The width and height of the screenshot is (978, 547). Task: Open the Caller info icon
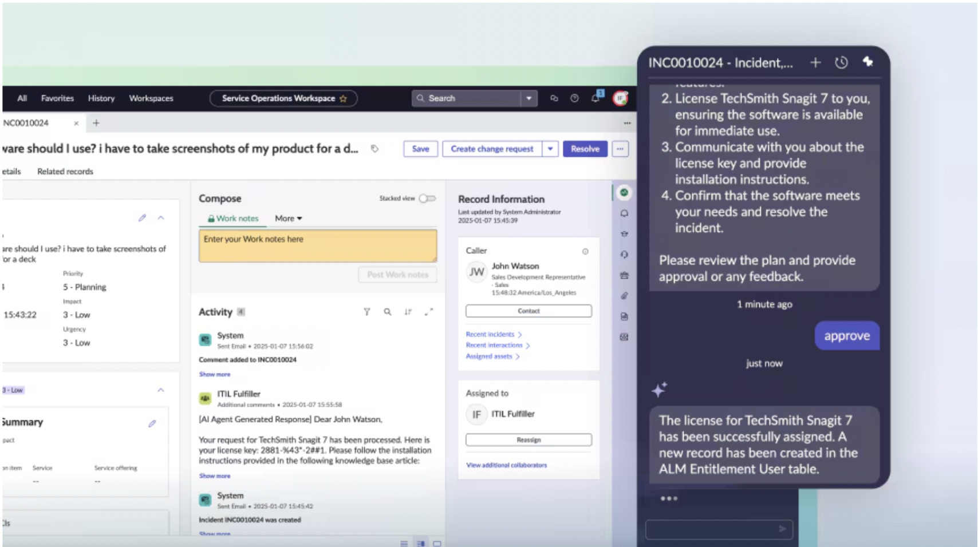(x=585, y=252)
